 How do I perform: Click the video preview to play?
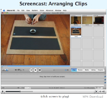[36, 40]
